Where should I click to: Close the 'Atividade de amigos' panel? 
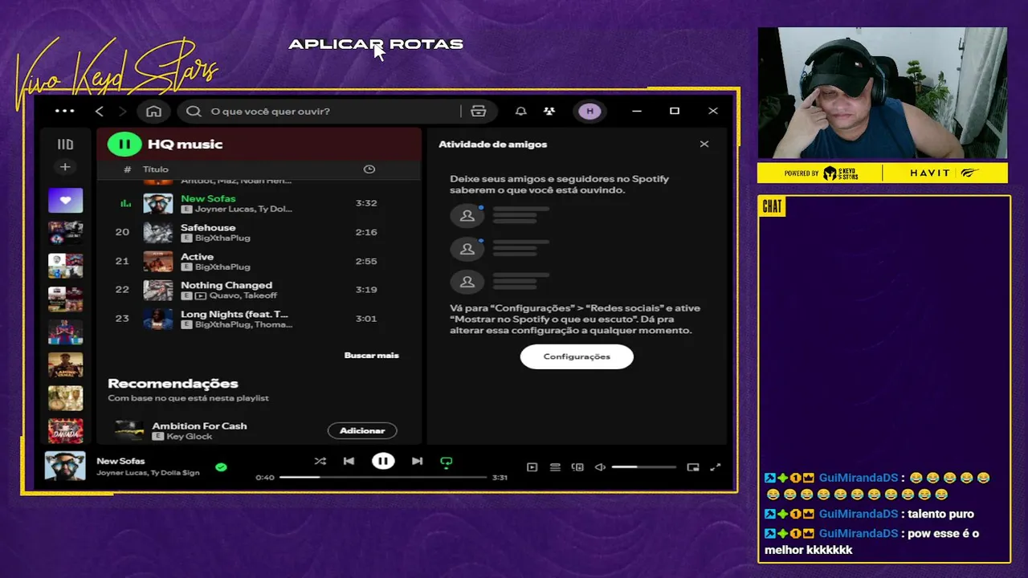tap(704, 144)
